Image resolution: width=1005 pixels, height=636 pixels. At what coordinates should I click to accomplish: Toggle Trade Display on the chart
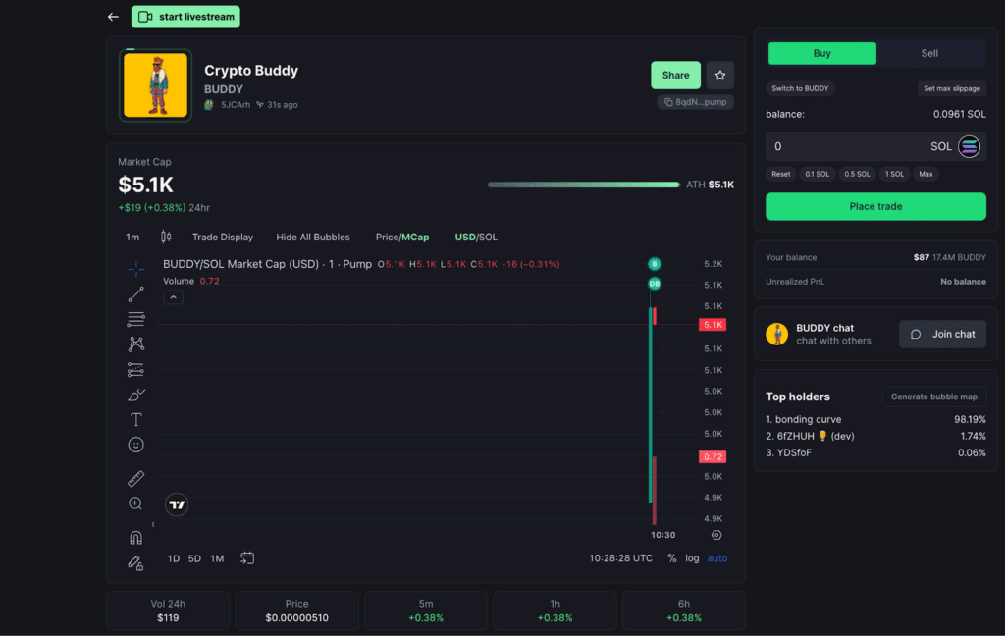[223, 238]
